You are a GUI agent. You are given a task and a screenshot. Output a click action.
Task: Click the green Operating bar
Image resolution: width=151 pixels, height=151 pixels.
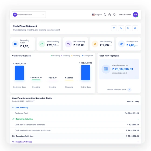click(36, 80)
